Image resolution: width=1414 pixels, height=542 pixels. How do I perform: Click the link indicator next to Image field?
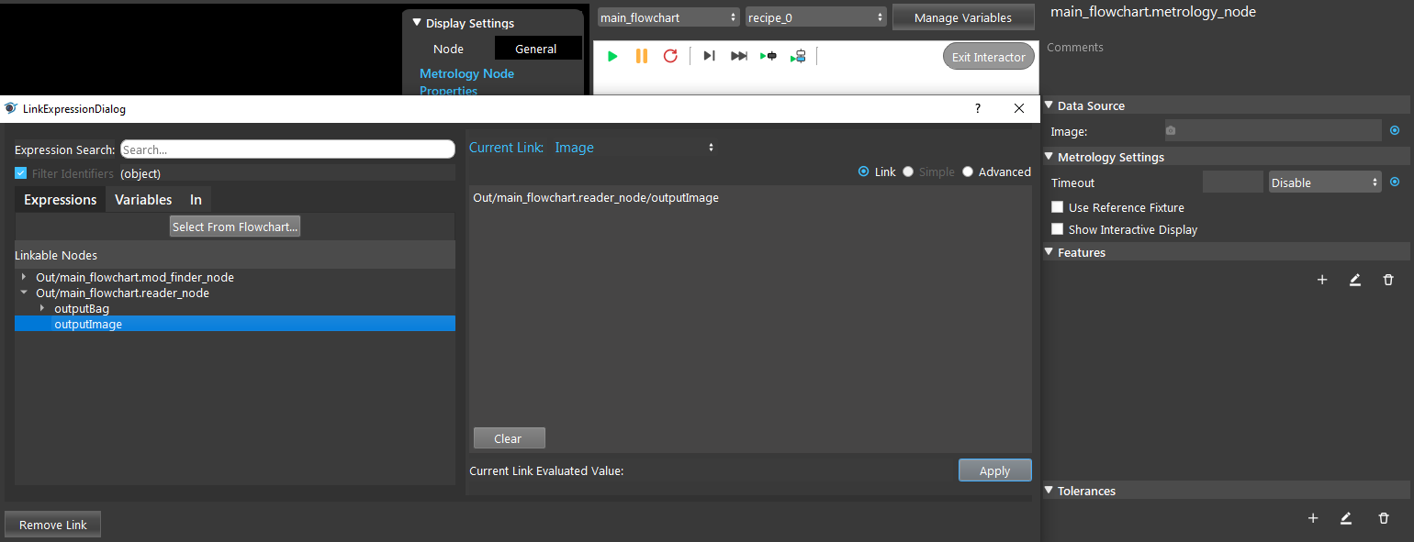pos(1395,131)
